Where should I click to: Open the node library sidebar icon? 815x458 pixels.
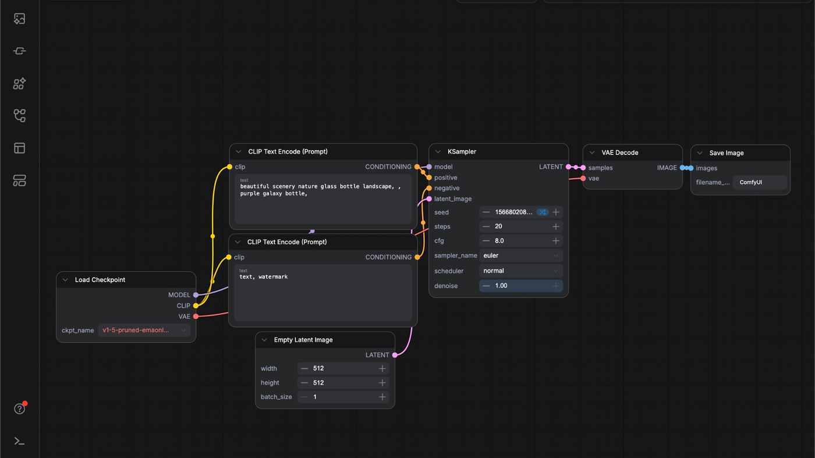tap(19, 51)
